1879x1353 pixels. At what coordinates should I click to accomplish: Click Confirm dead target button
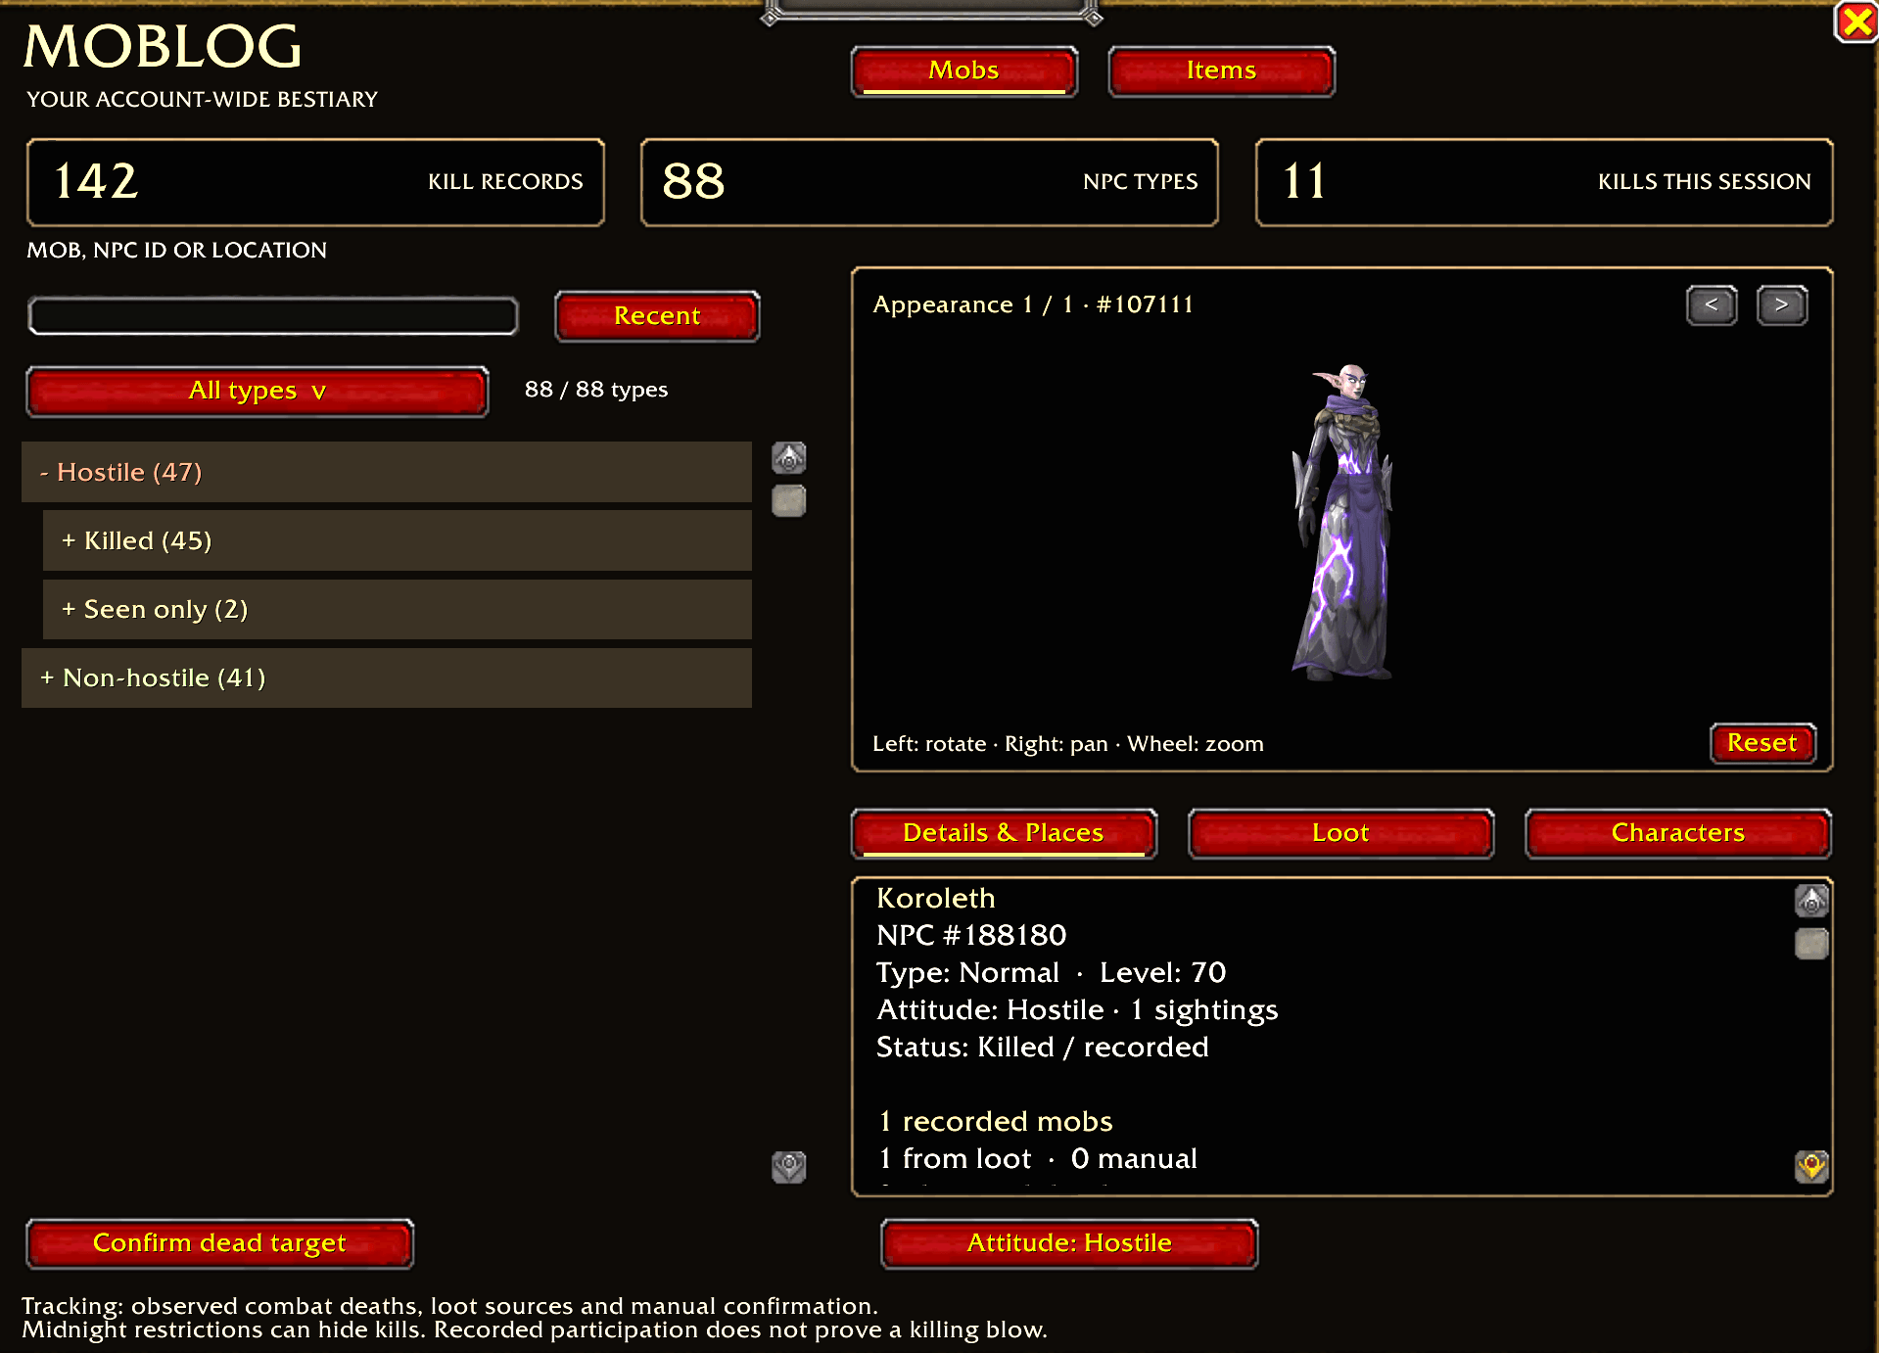point(220,1243)
